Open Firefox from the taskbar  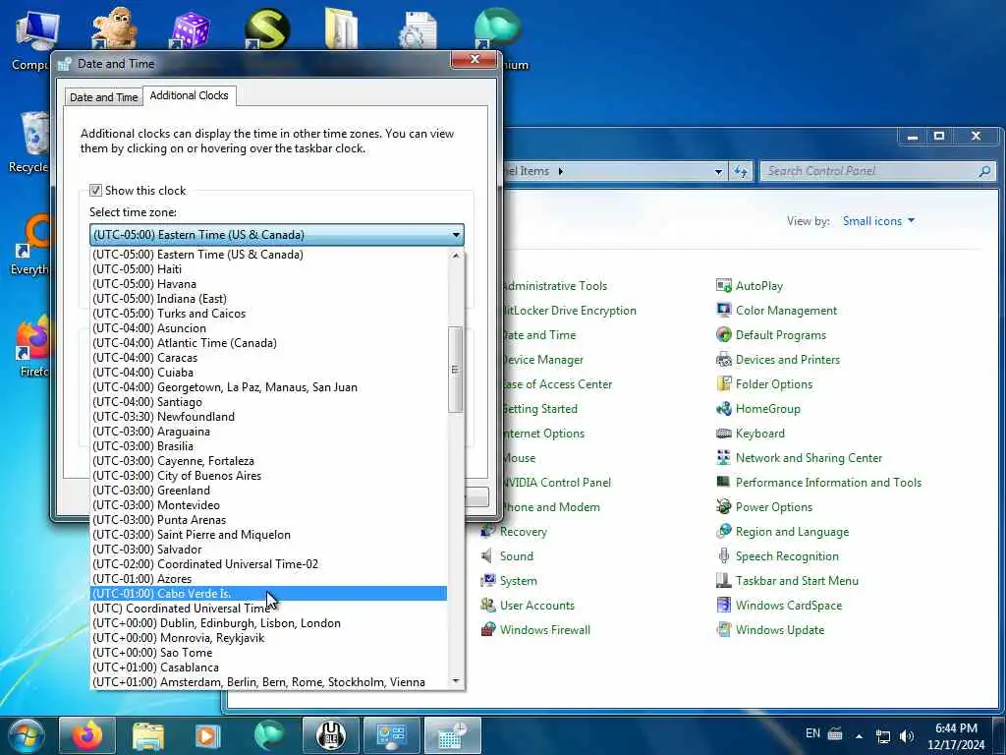(x=87, y=735)
